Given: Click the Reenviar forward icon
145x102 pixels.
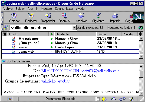Looking at the screenshot, I should [x=65, y=15].
